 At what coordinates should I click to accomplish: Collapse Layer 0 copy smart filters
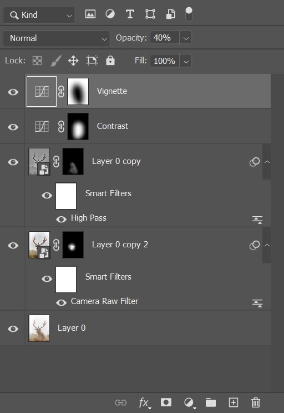267,162
